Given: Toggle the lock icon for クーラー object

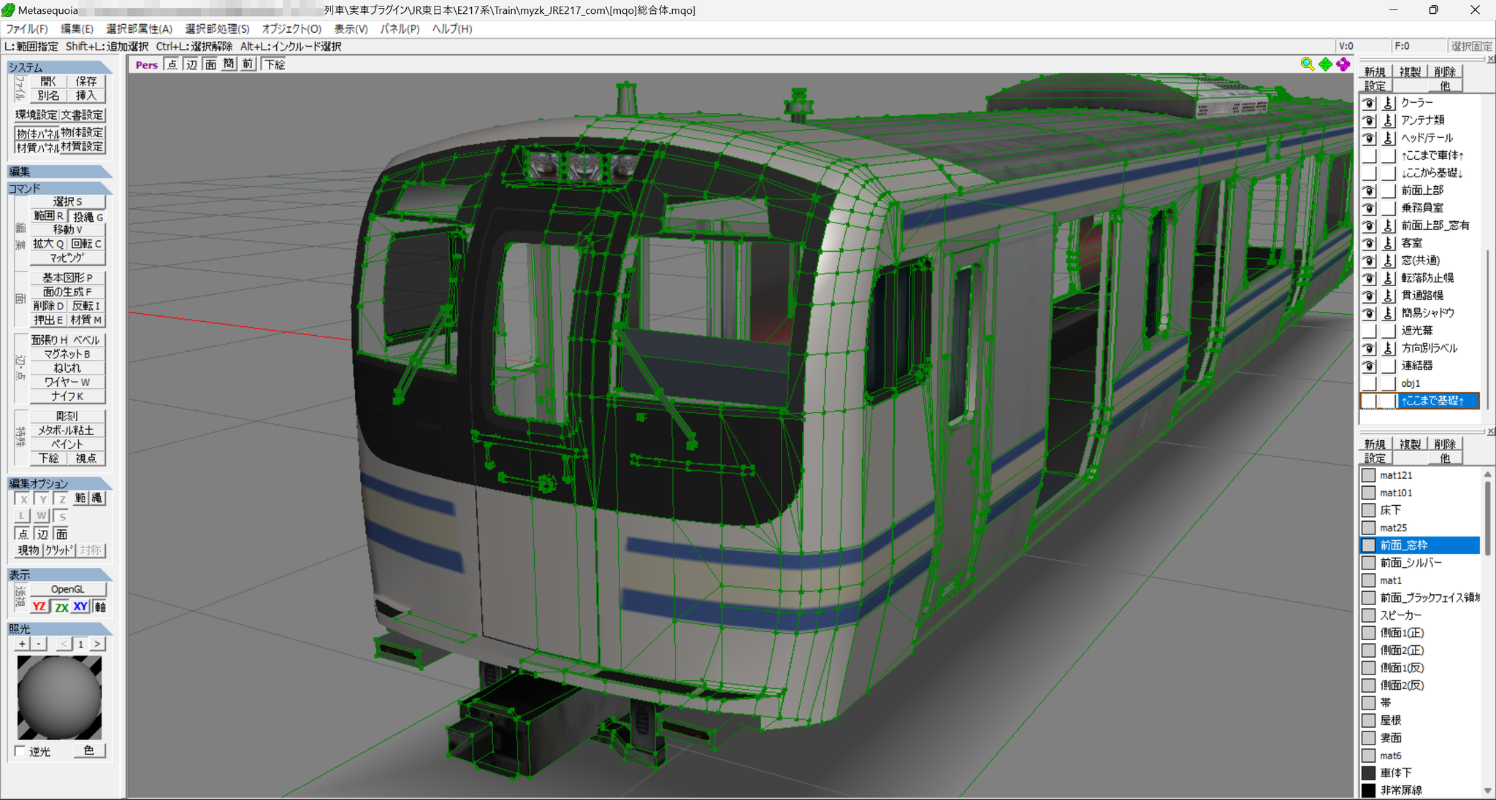Looking at the screenshot, I should [1389, 103].
